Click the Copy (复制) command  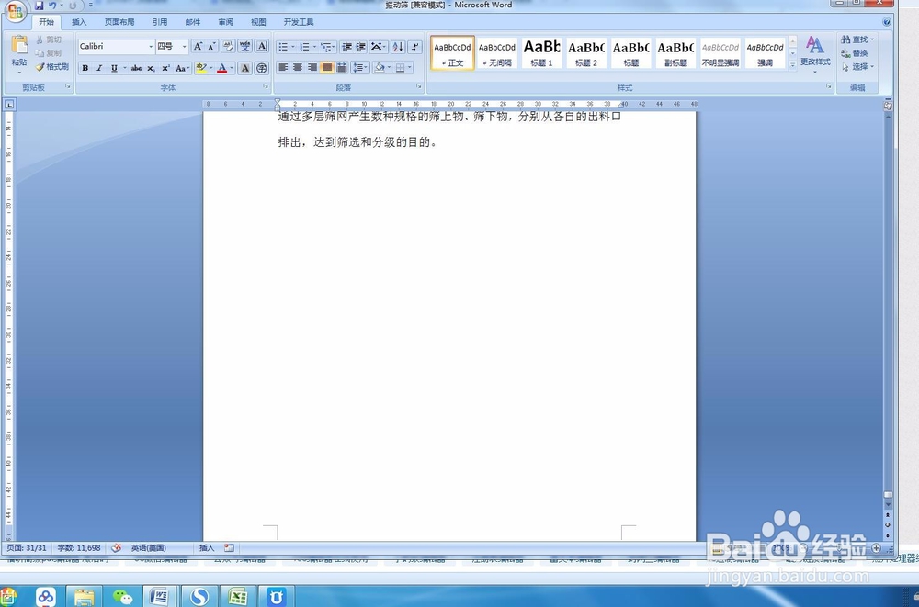tap(48, 52)
